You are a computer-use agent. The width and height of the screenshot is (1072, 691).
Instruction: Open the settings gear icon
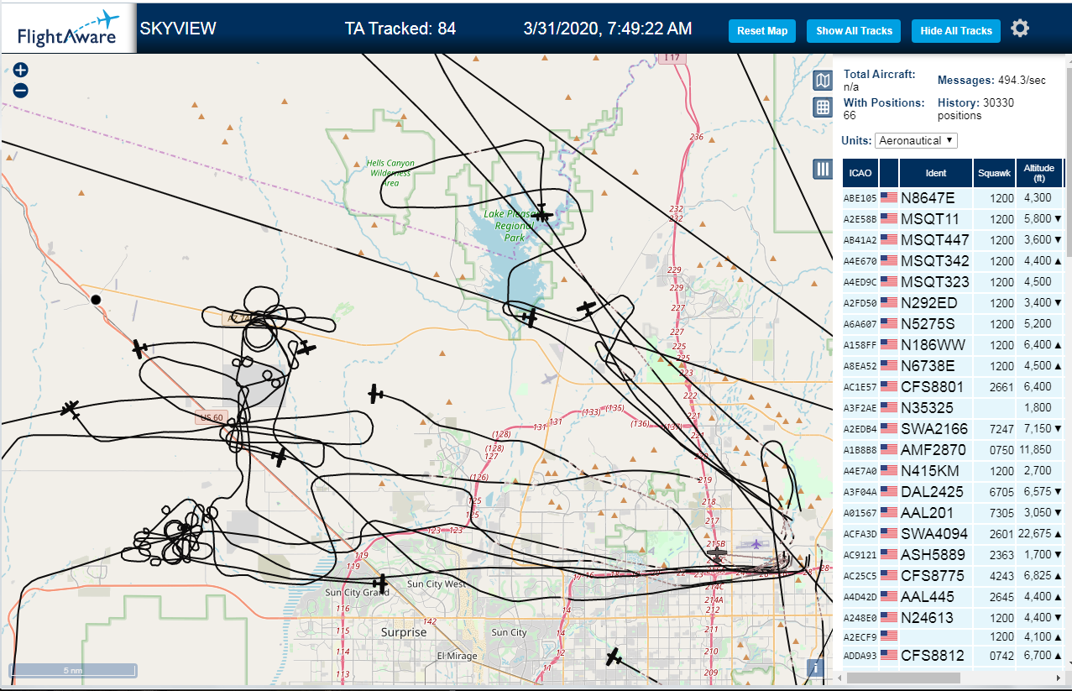1020,29
